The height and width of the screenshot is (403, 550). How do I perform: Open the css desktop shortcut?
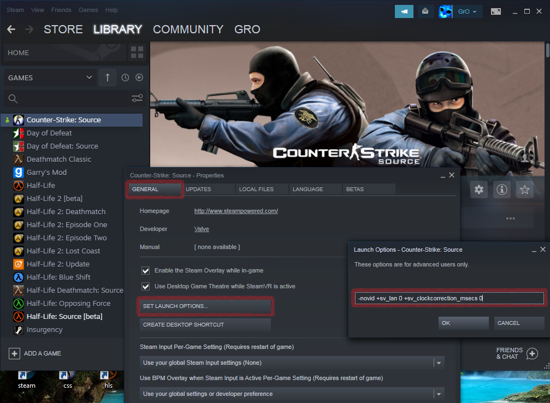point(67,380)
